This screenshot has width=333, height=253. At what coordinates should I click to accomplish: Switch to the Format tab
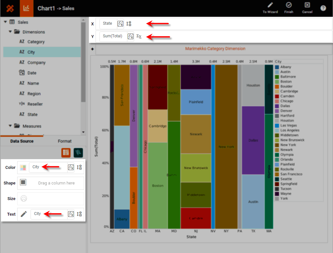click(x=65, y=141)
